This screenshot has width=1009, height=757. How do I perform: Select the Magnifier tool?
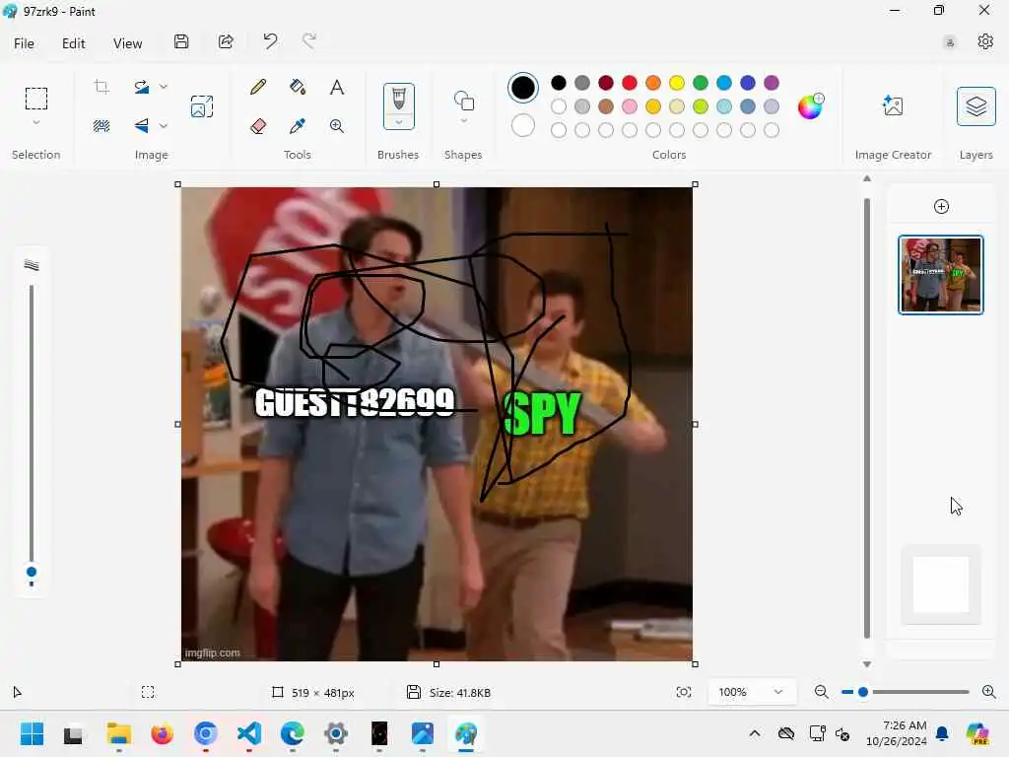[x=337, y=126]
